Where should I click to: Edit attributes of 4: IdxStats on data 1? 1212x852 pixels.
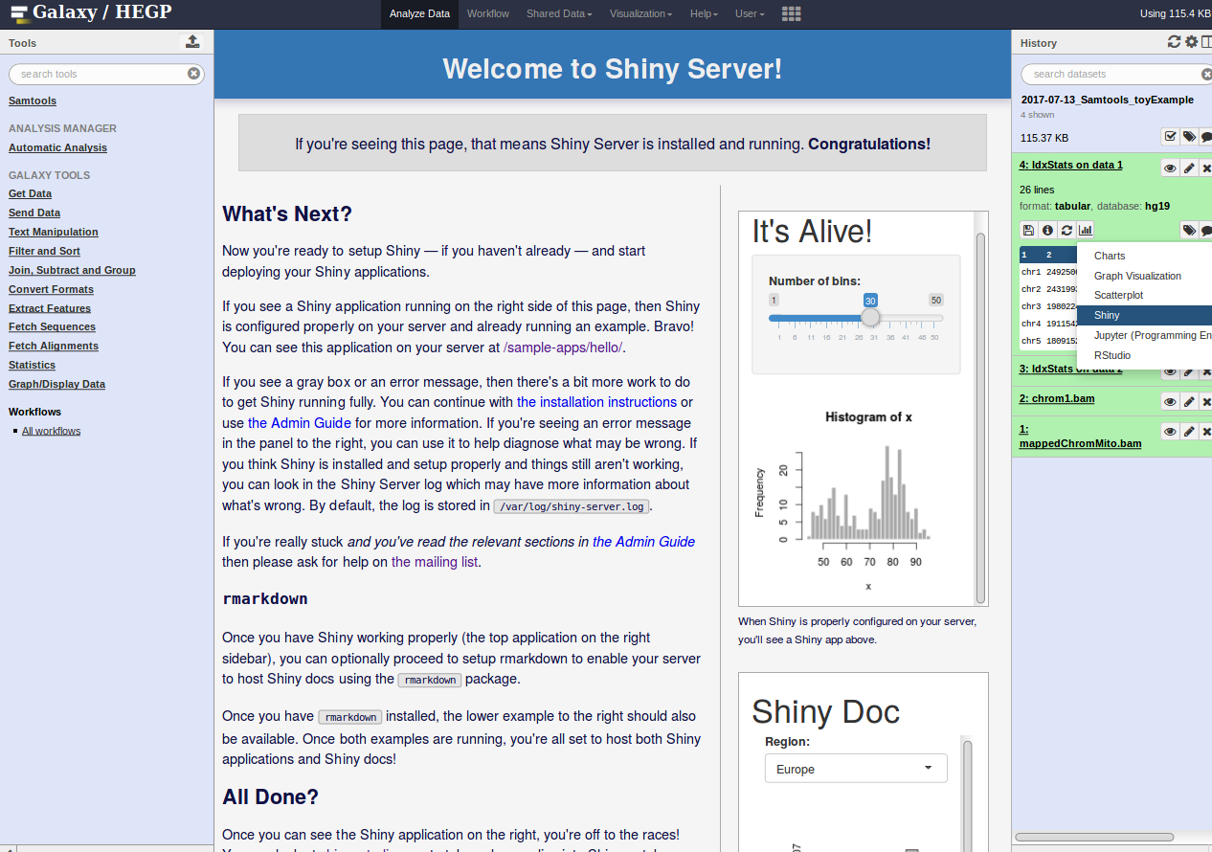(1188, 168)
